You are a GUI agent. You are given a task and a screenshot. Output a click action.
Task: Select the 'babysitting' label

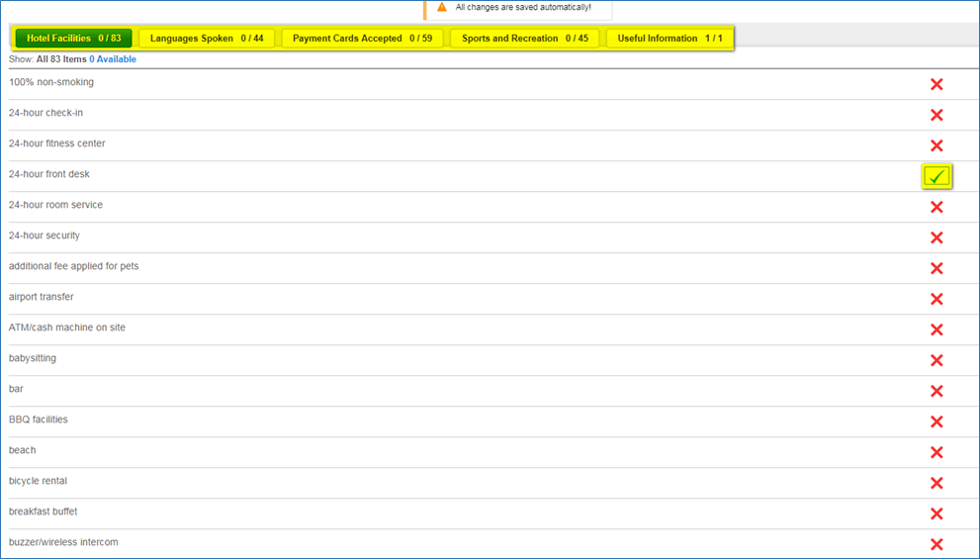point(33,357)
